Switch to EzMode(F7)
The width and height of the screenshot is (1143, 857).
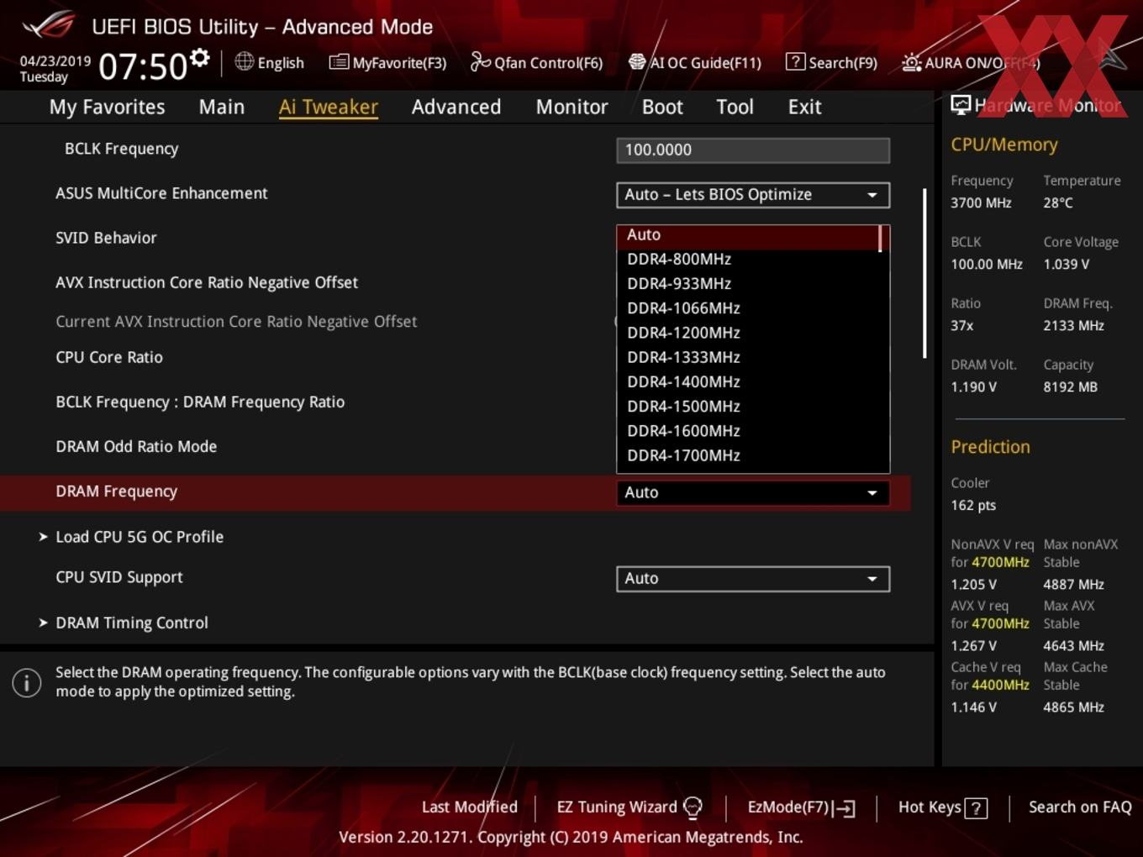click(x=801, y=807)
